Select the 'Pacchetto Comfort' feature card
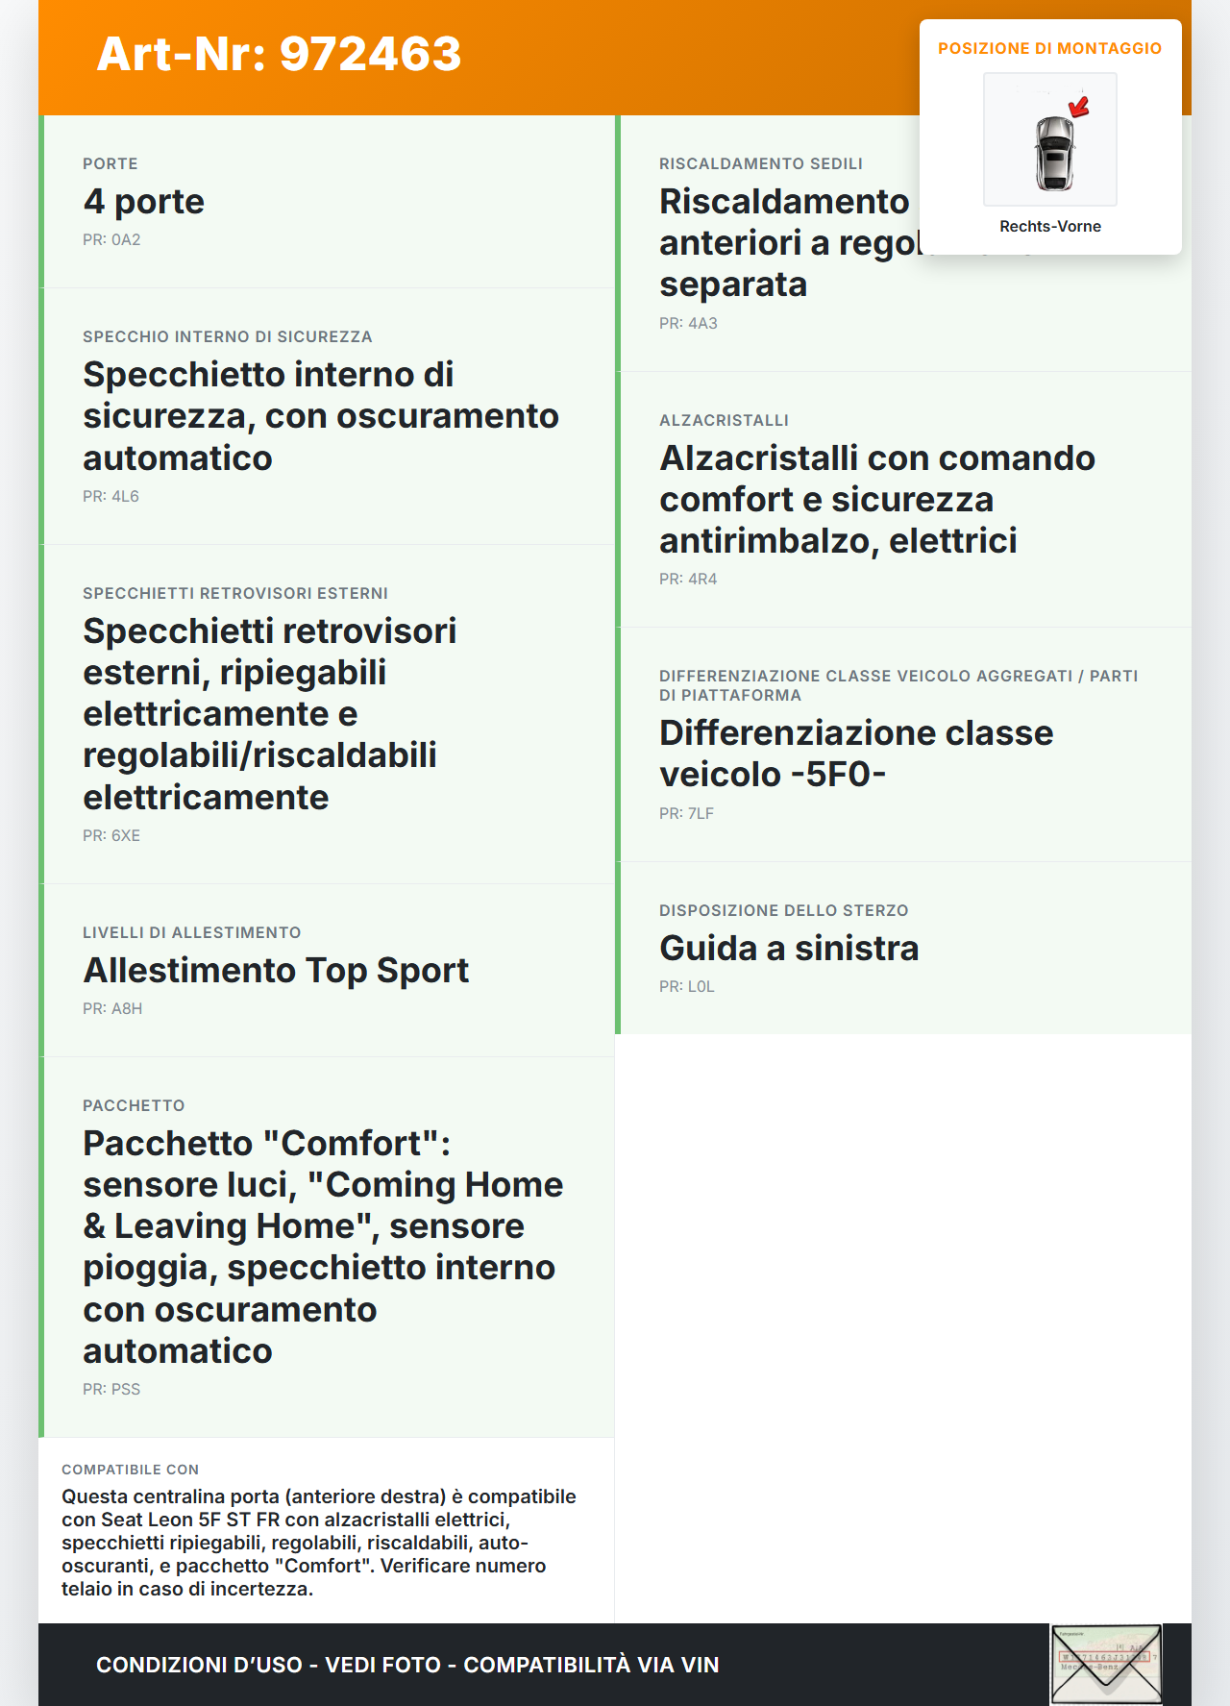1230x1706 pixels. (x=327, y=1247)
